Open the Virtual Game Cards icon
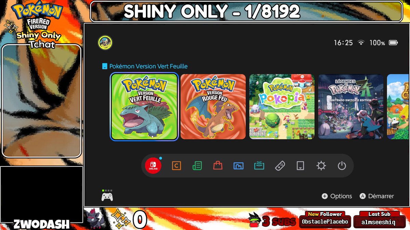This screenshot has width=410, height=230. click(x=301, y=166)
